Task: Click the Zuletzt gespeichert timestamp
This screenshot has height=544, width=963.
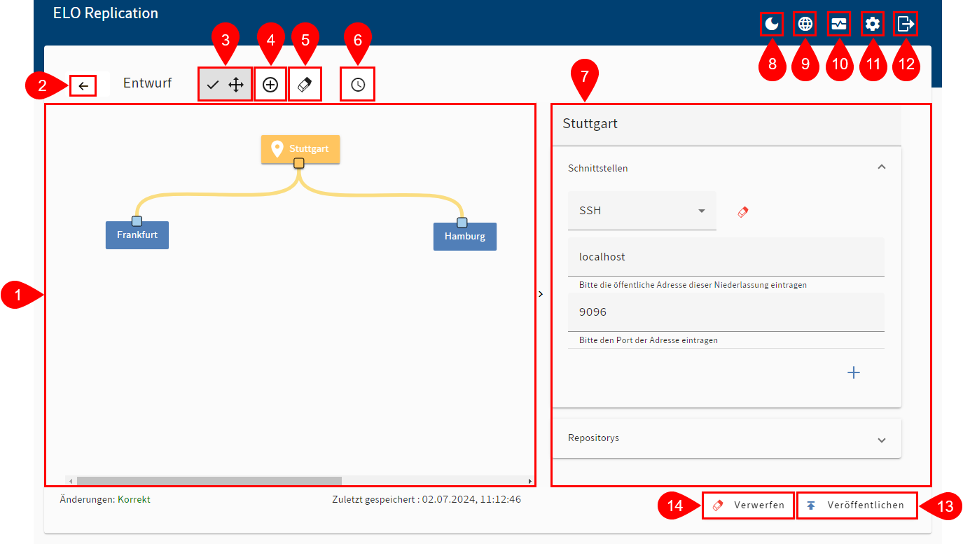Action: pyautogui.click(x=427, y=500)
